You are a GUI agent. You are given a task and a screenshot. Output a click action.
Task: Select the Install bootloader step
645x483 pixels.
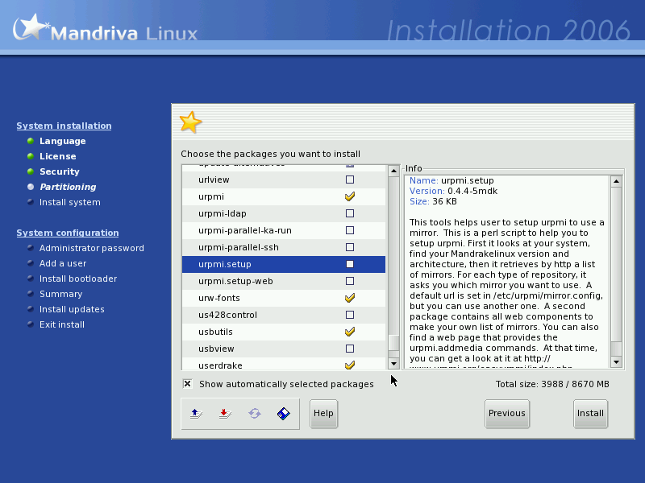78,279
